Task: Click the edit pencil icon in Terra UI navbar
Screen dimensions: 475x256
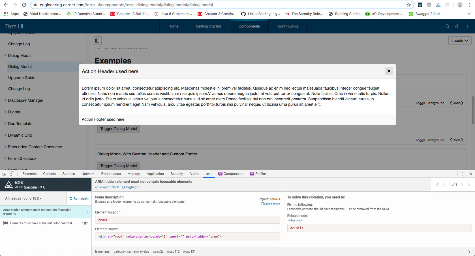Action: coord(456,26)
